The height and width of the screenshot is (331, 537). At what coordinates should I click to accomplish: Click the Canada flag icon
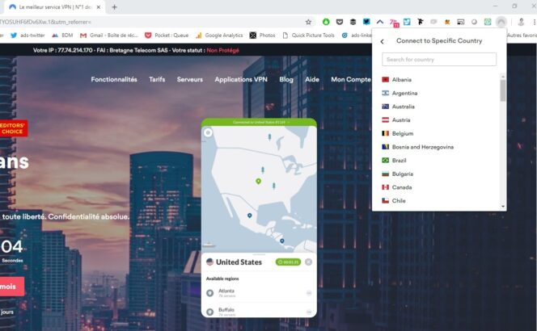click(x=385, y=187)
